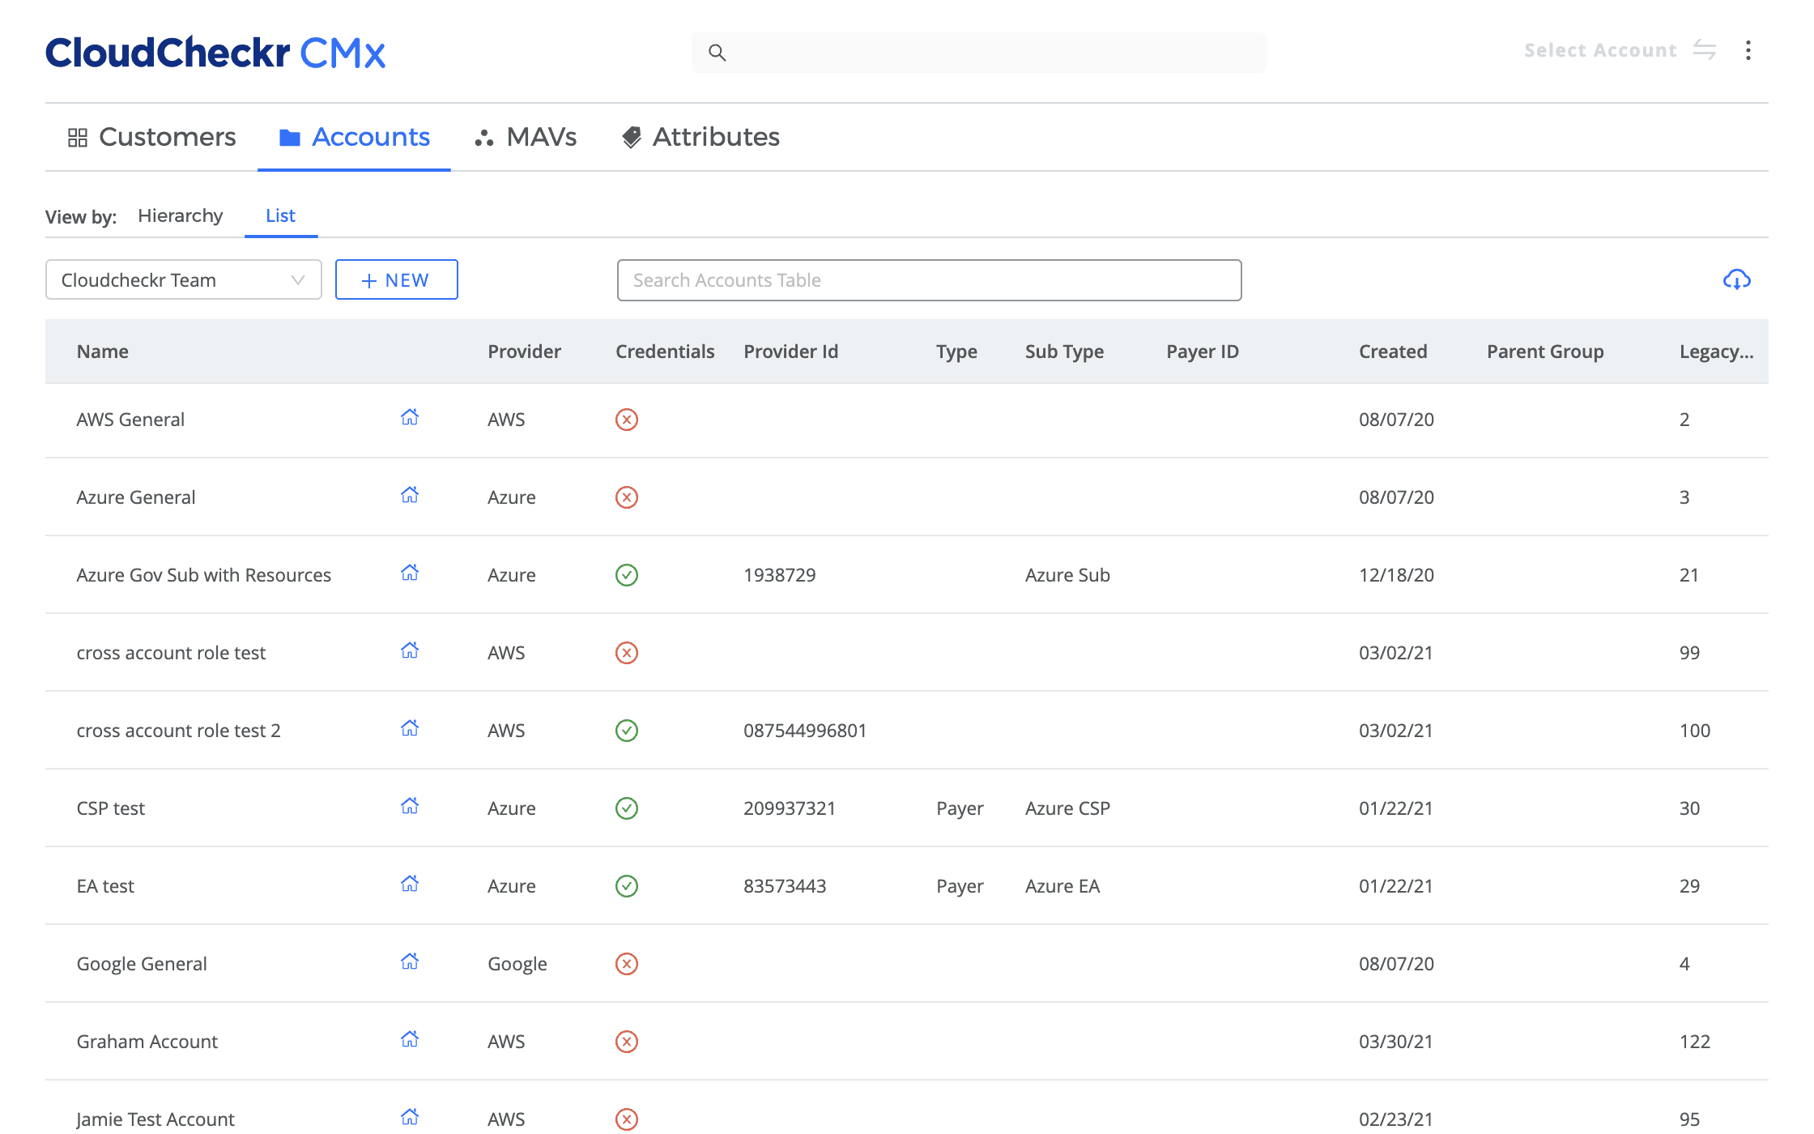
Task: Click green credentials check for EA test
Action: click(x=627, y=886)
